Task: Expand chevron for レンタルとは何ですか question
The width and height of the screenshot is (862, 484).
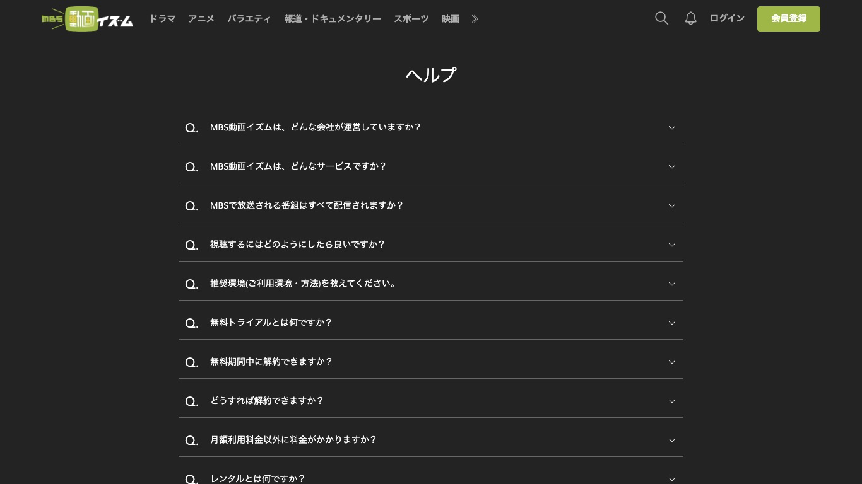Action: [672, 479]
